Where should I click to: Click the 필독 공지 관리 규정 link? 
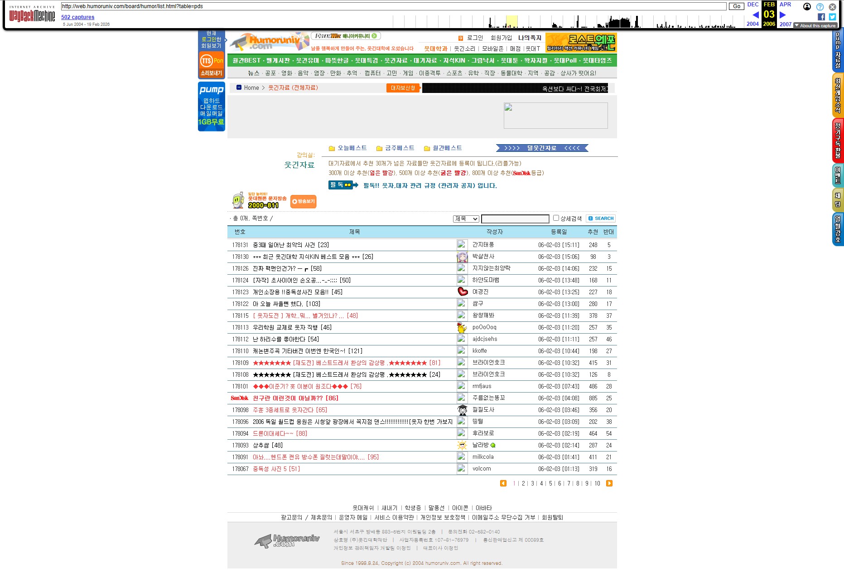pos(430,185)
